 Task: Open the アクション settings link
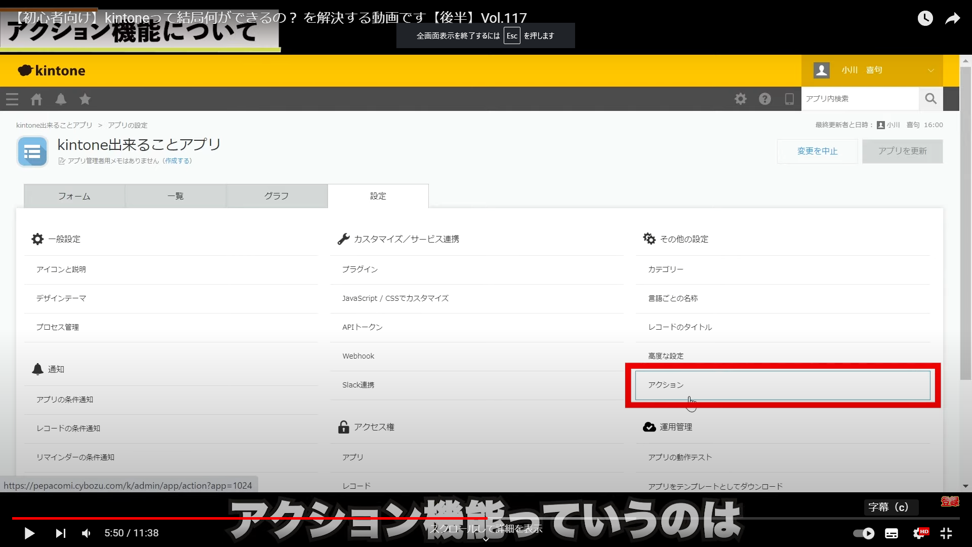click(x=666, y=385)
